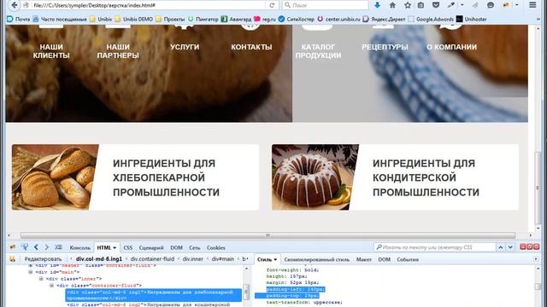The height and width of the screenshot is (307, 547).
Task: Click the bread ingredients card image
Action: (x=55, y=177)
